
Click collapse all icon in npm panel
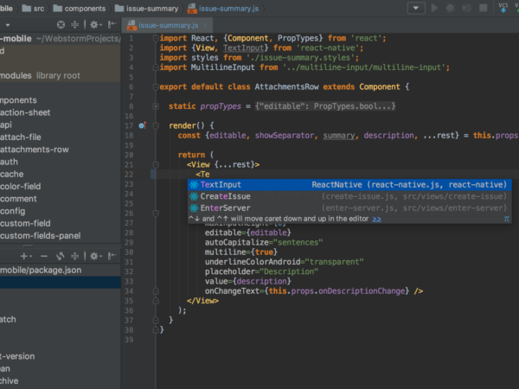(x=75, y=256)
